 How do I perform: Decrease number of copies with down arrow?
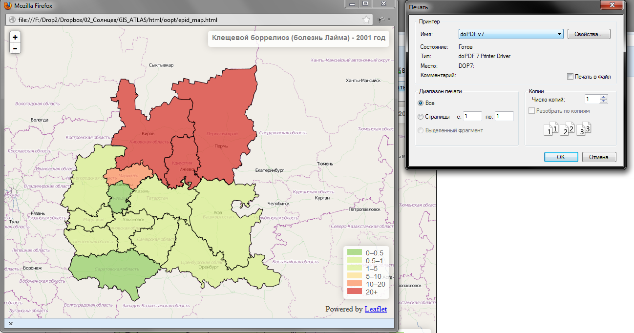coord(604,101)
